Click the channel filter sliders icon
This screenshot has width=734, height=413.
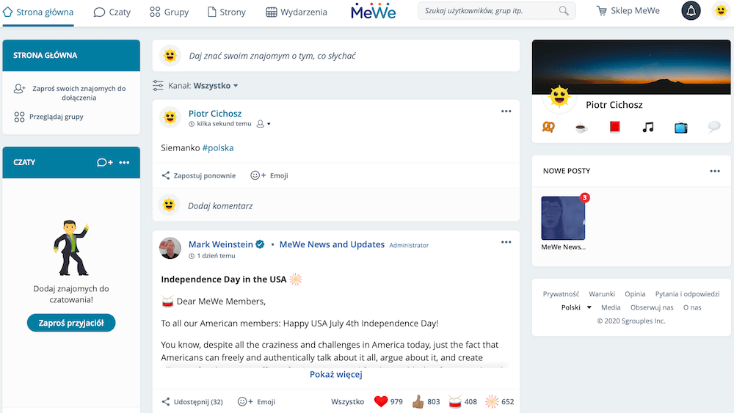[x=158, y=86]
